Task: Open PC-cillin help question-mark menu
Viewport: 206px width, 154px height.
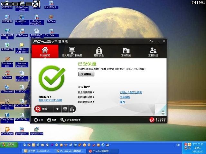Action: click(x=151, y=41)
